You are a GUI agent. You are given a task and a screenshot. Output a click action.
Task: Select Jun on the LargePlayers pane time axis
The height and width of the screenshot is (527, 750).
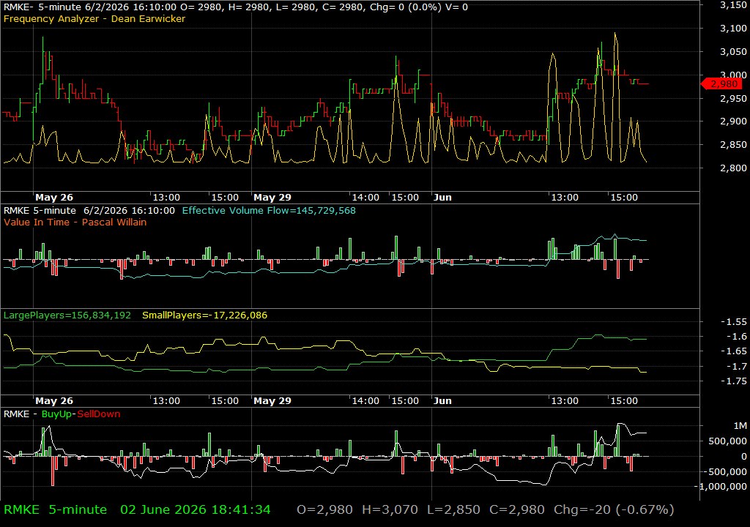click(442, 401)
